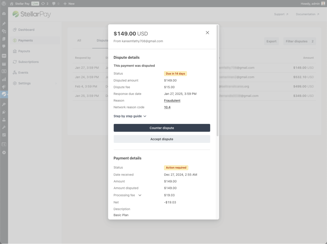Open the Fraudulent reason link
This screenshot has width=327, height=244.
(x=172, y=100)
